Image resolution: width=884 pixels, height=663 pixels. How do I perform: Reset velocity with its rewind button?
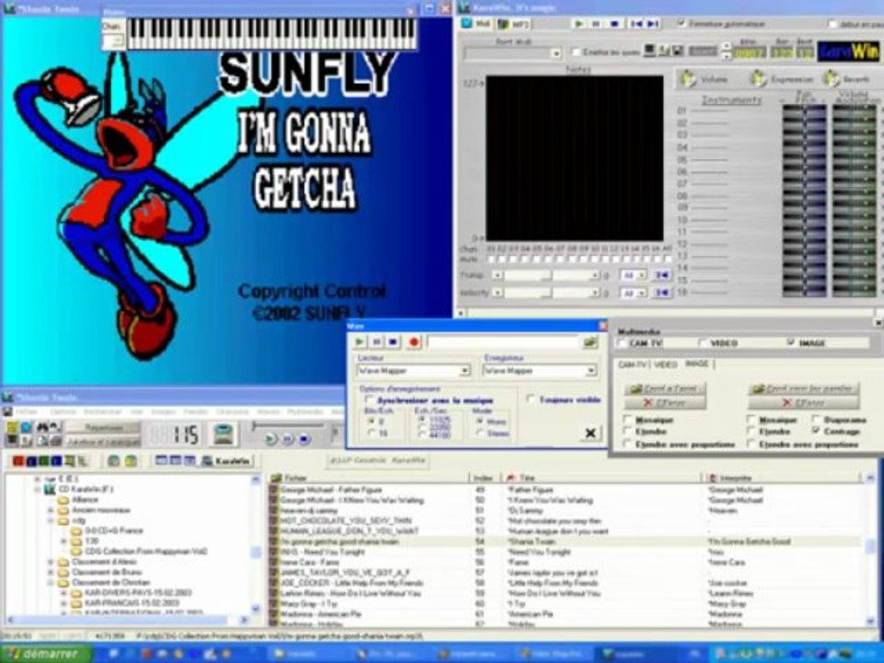[x=662, y=293]
